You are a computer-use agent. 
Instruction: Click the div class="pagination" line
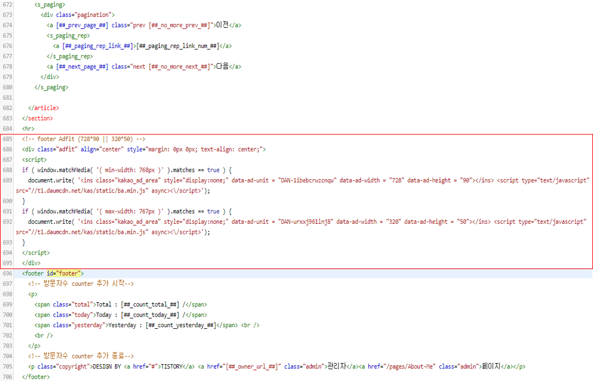[77, 14]
